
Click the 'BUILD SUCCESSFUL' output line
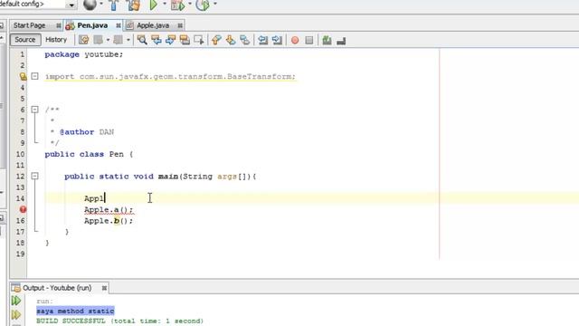[x=119, y=321]
